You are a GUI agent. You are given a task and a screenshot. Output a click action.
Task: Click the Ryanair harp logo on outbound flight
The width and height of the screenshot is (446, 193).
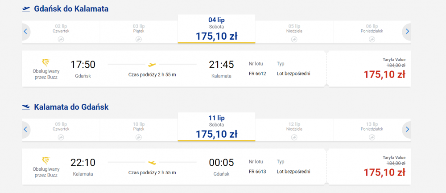(x=46, y=63)
